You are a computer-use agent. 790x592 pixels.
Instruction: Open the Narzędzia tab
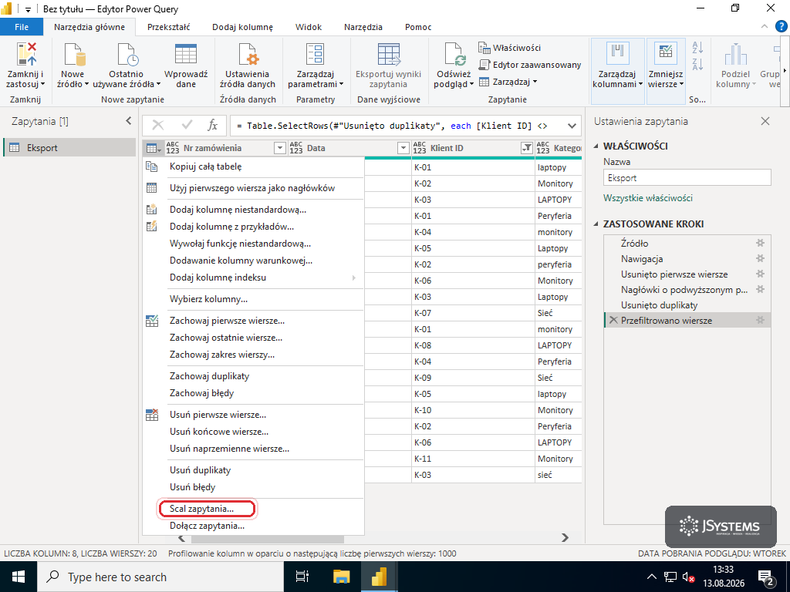[363, 27]
